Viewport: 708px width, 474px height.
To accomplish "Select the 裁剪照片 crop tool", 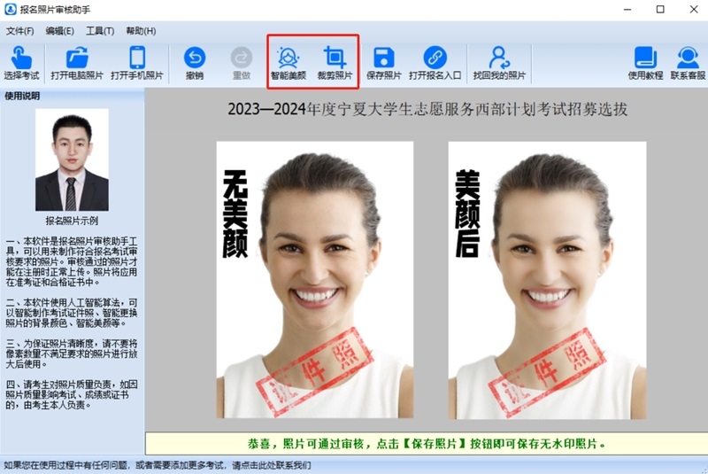I will coord(335,63).
